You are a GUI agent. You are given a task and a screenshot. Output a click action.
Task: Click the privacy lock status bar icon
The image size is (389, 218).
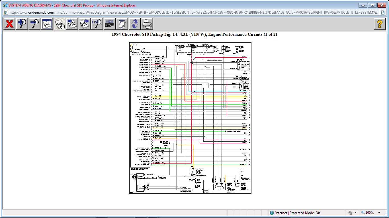point(349,213)
